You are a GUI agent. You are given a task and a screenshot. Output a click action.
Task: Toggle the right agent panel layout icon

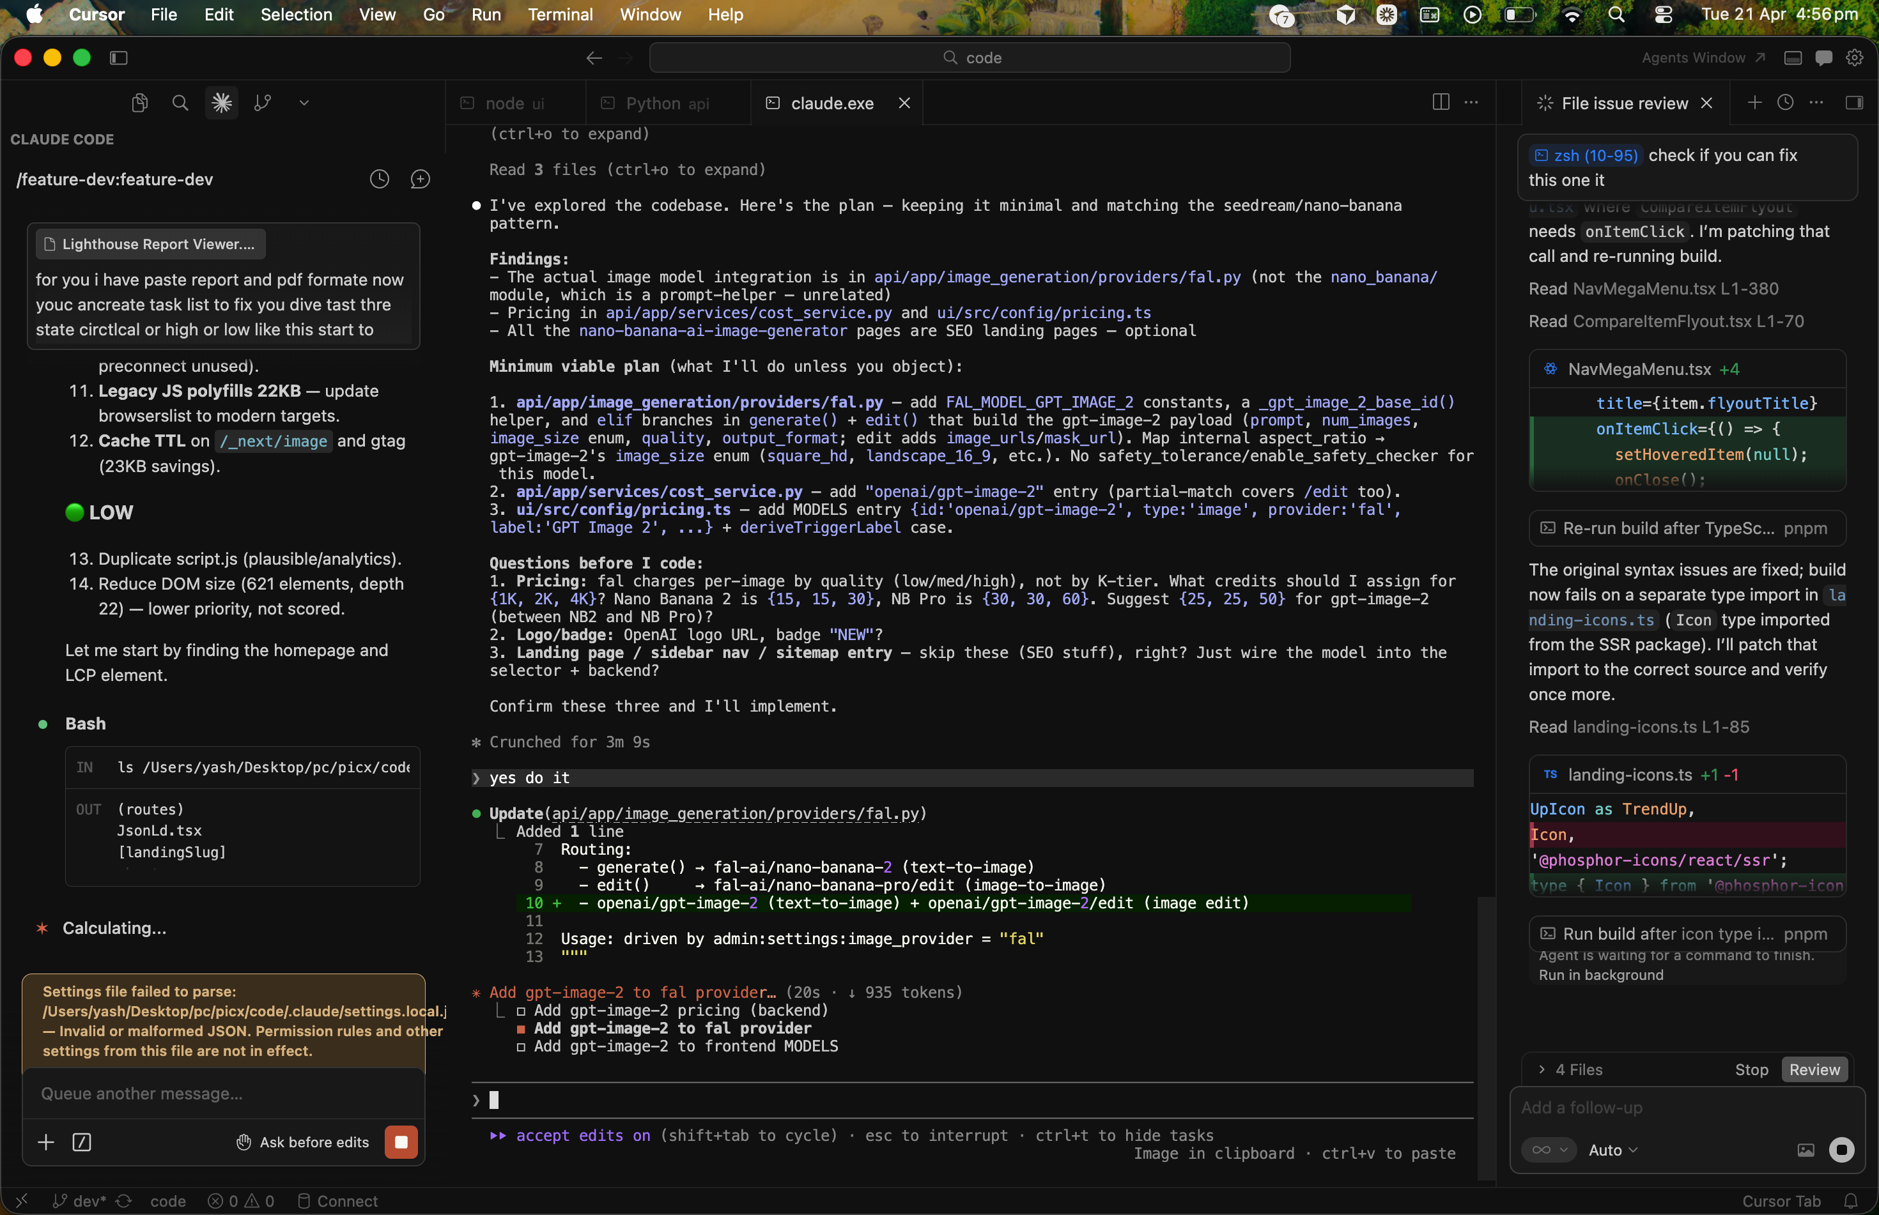(1853, 103)
